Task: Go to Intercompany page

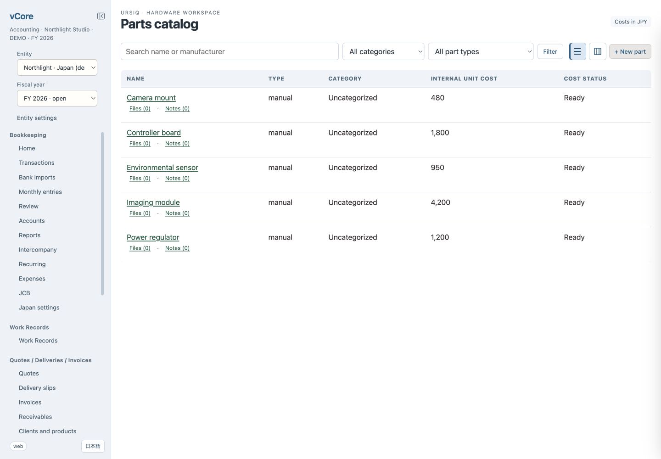Action: click(38, 250)
